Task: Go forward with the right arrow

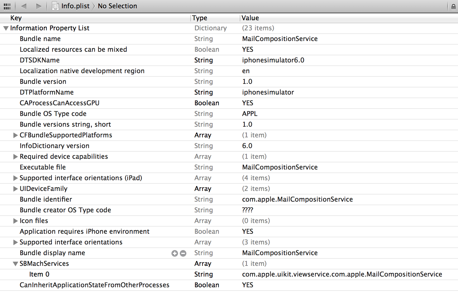Action: pyautogui.click(x=39, y=6)
